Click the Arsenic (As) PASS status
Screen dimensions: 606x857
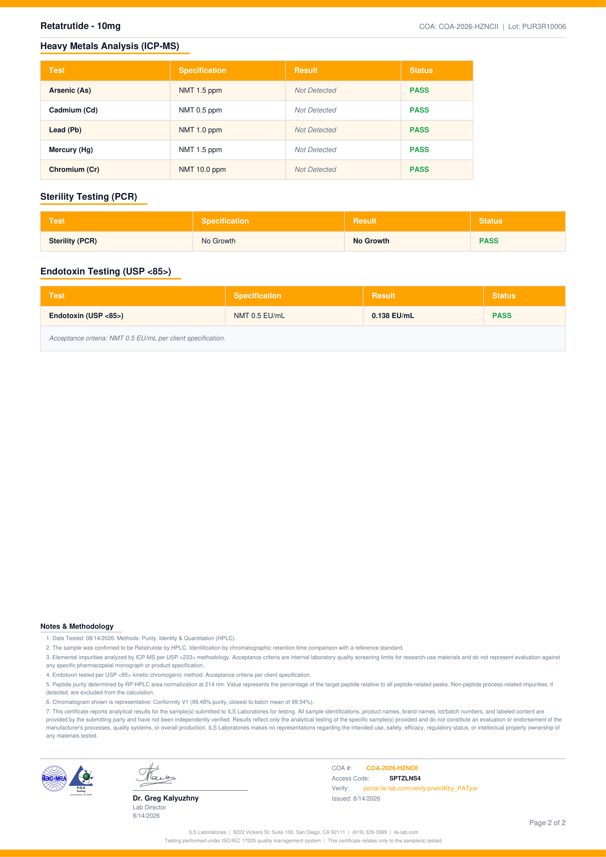[419, 90]
